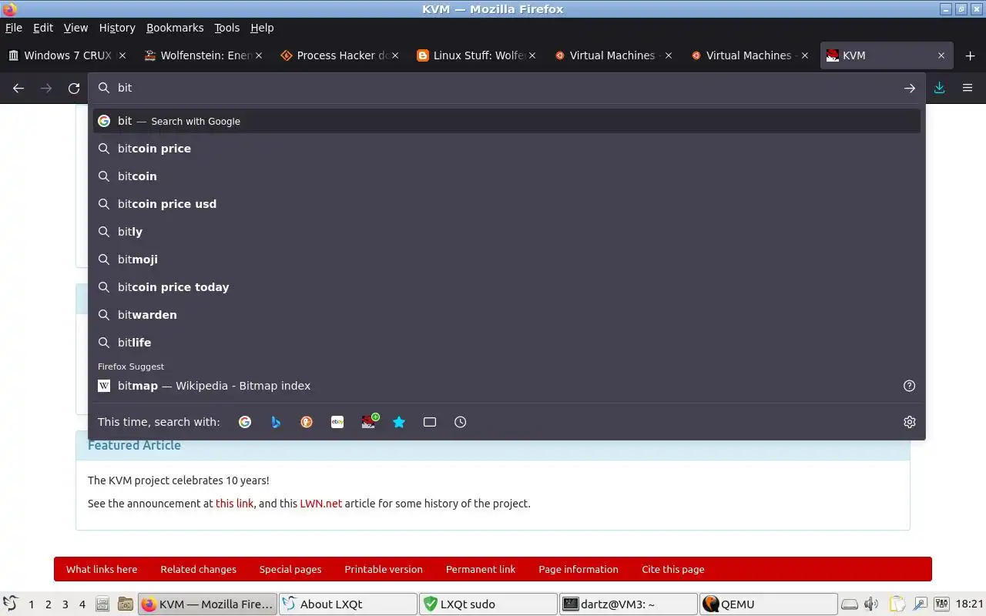
Task: Click the removable media tray icon
Action: (x=849, y=604)
